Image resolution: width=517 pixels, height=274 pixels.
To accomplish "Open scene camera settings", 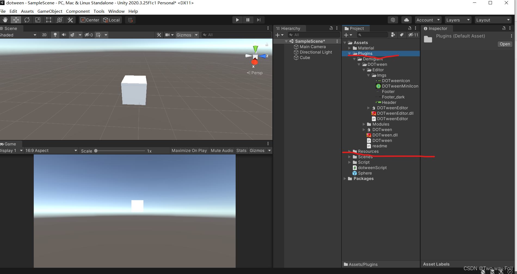I will coord(169,35).
